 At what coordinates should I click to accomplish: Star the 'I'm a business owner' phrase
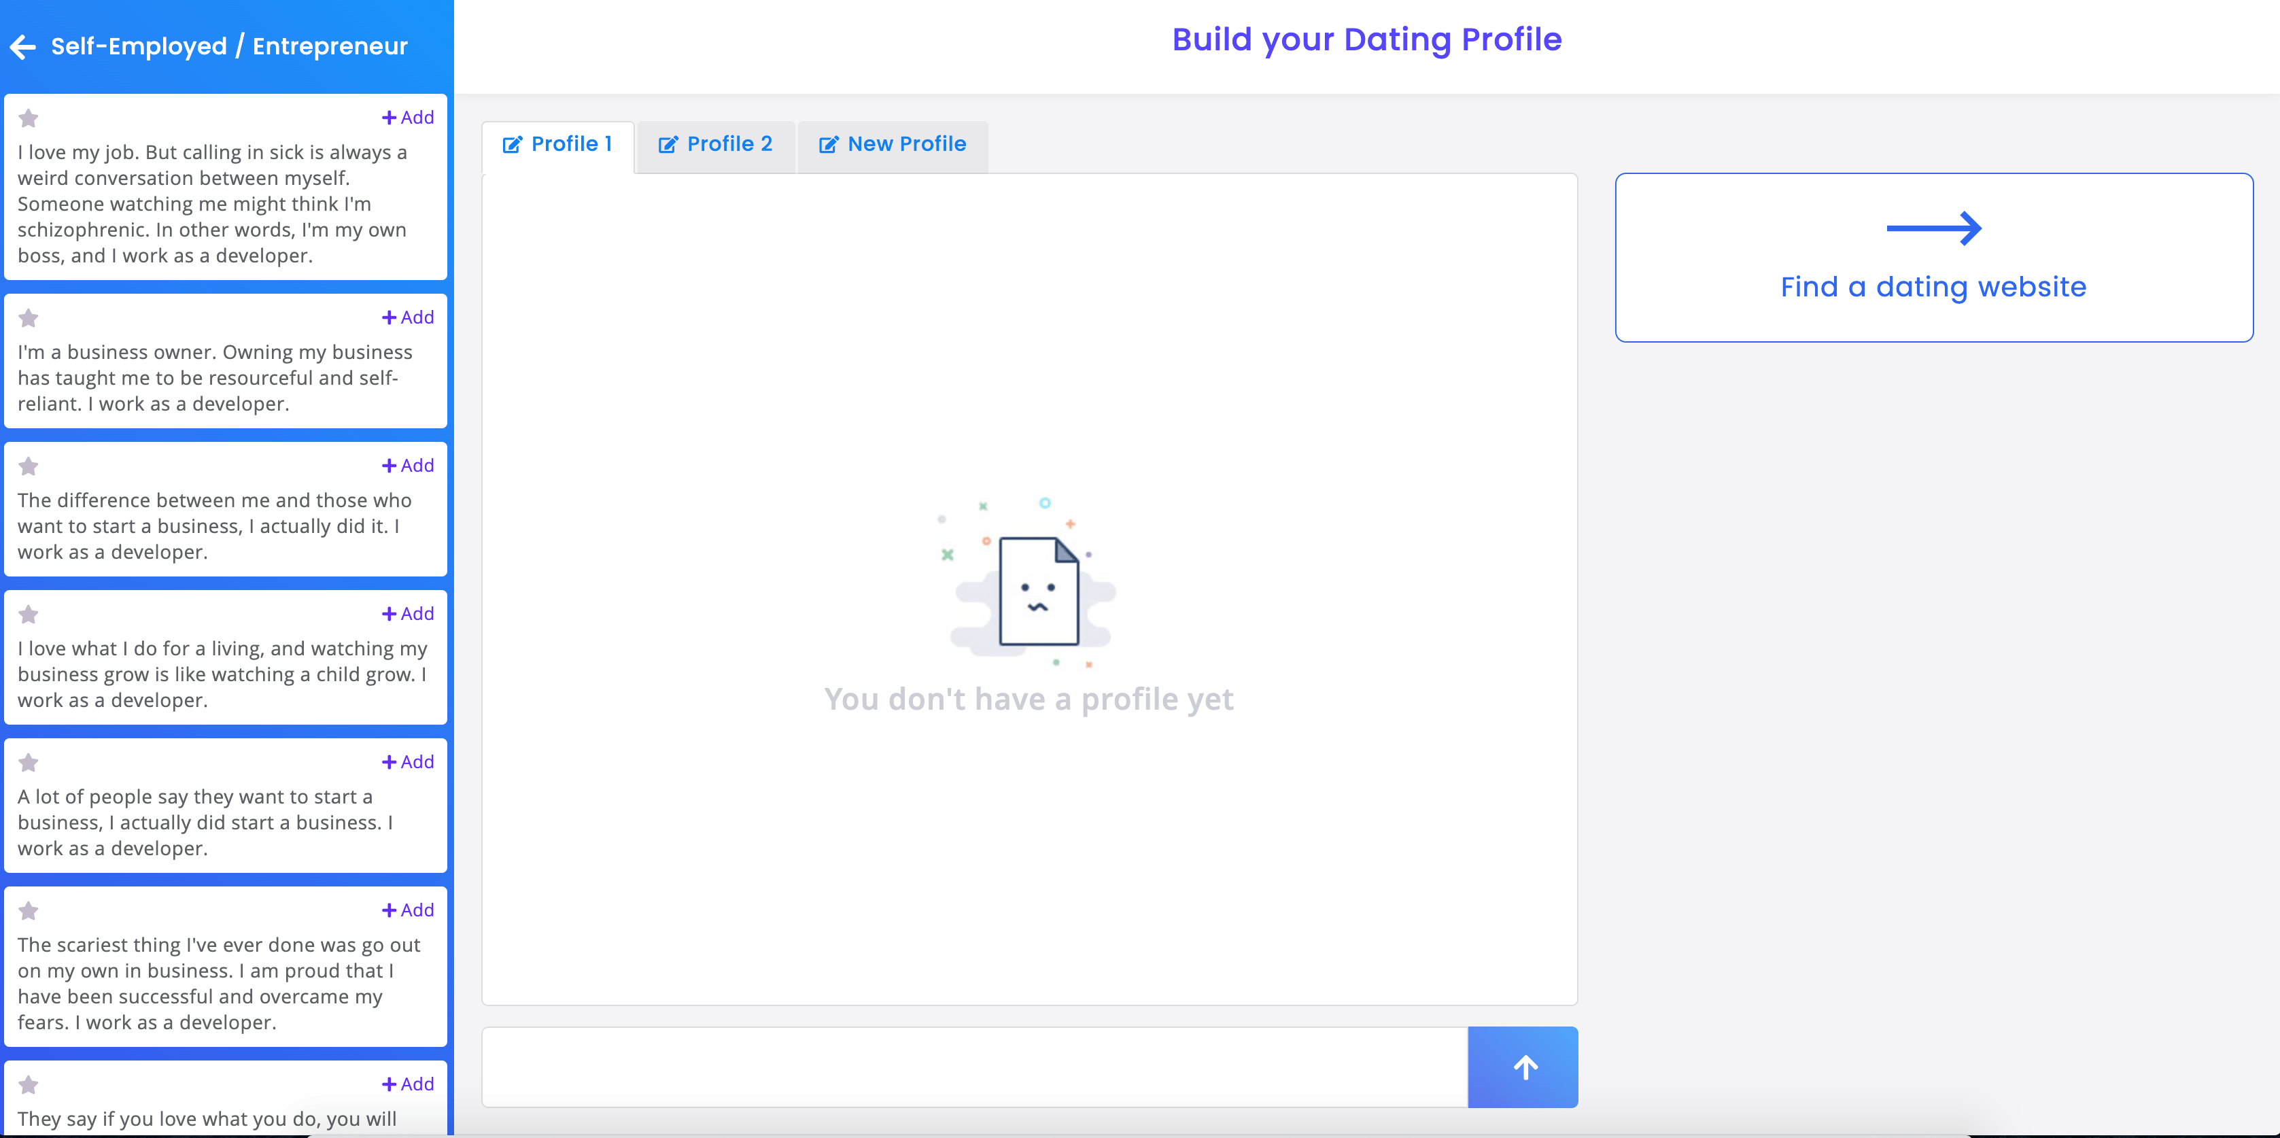tap(29, 317)
